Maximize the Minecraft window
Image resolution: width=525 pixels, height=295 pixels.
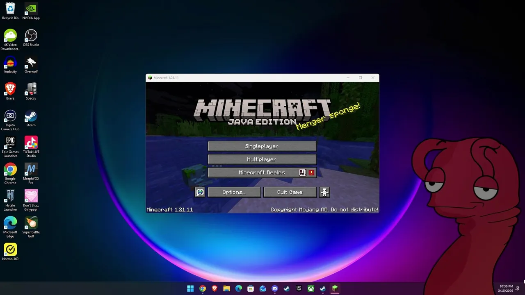[x=360, y=78]
